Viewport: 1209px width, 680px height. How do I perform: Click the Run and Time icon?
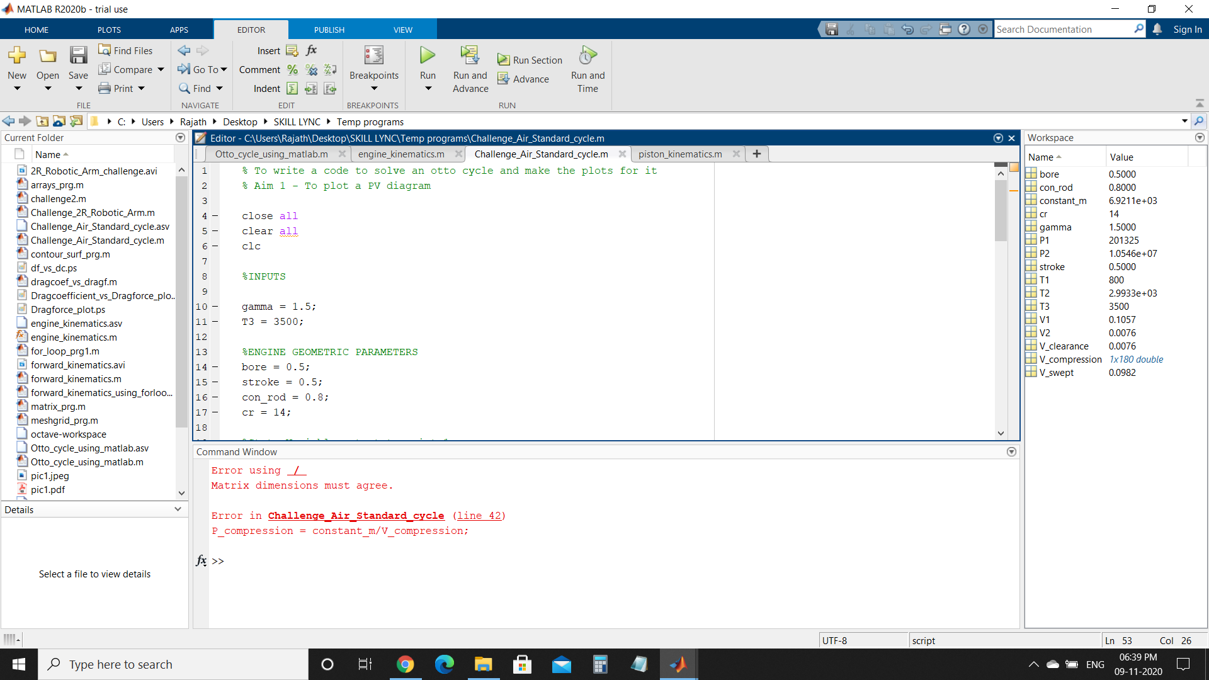point(587,56)
